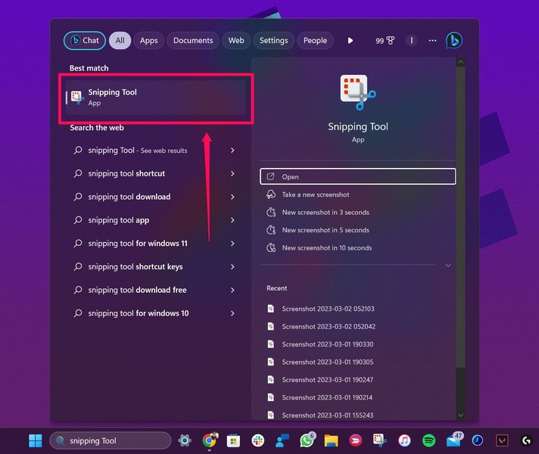Open Snipping Tool best match result
The width and height of the screenshot is (539, 454).
pyautogui.click(x=155, y=98)
